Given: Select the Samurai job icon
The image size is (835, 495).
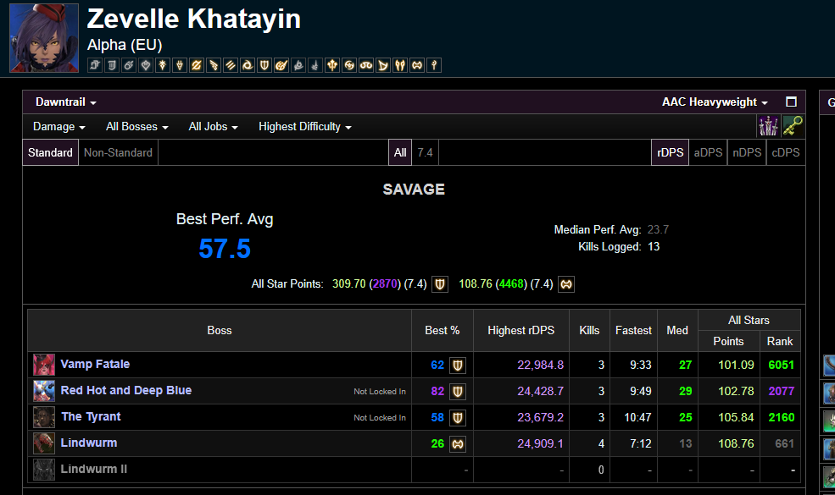Looking at the screenshot, I should [x=349, y=65].
